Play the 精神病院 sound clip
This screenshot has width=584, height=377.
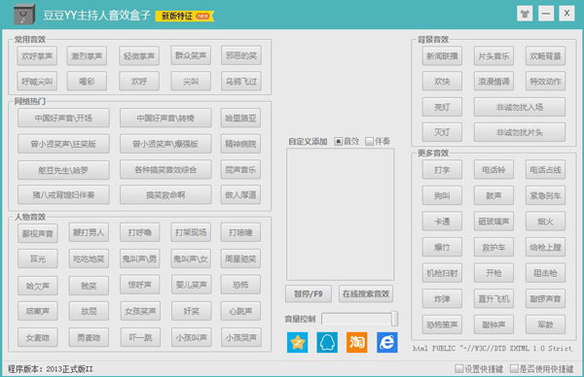pyautogui.click(x=240, y=144)
